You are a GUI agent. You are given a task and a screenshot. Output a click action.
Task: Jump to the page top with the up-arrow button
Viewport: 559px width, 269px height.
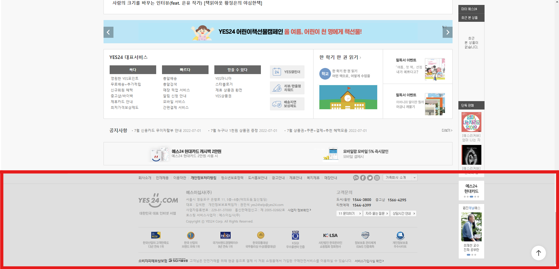[x=539, y=253]
